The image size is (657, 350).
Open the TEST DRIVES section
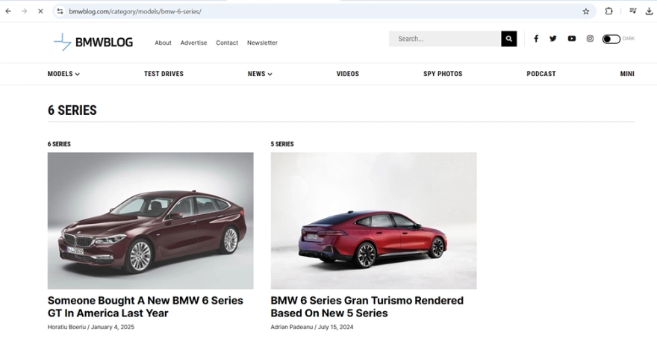pyautogui.click(x=164, y=74)
